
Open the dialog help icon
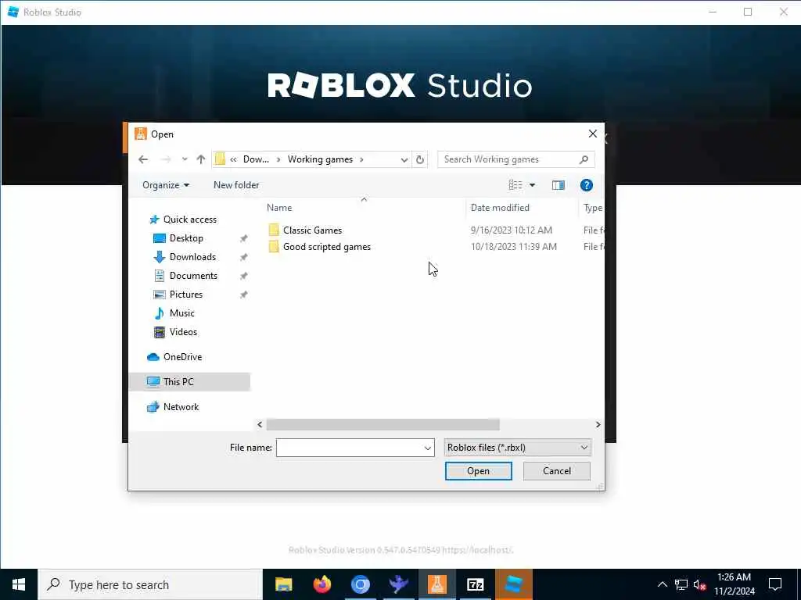[587, 185]
